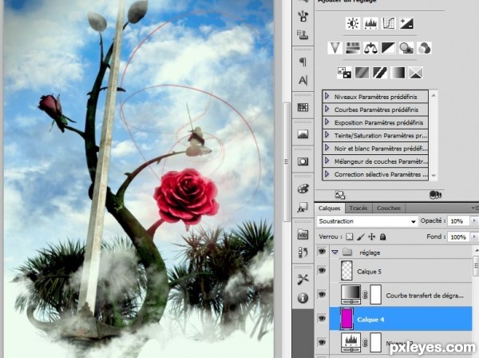Collapse the réglage layer group

[x=335, y=253]
